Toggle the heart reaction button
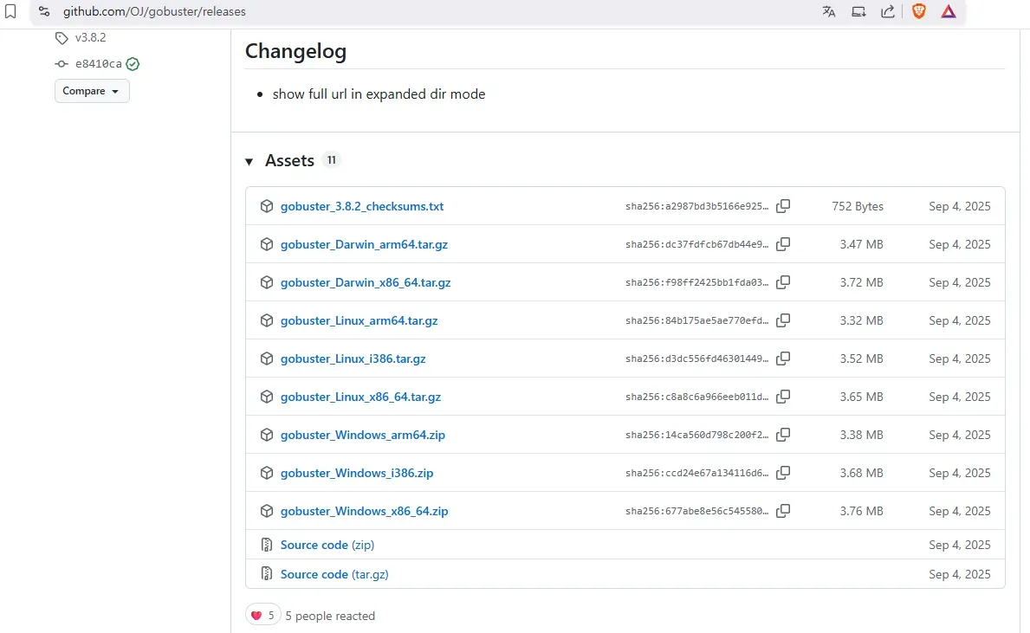Screen dimensions: 1030x633 click(262, 616)
